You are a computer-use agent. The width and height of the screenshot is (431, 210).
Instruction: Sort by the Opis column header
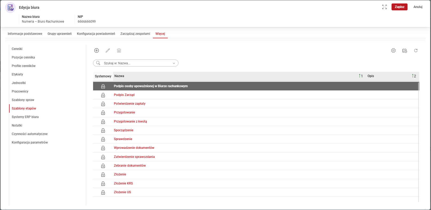point(371,76)
